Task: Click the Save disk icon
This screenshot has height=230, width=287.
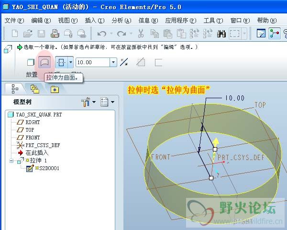Action: [x=41, y=34]
